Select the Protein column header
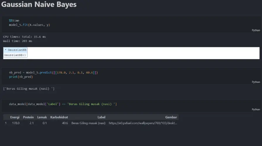Viewport: 262px width, 146px height. [x=28, y=117]
